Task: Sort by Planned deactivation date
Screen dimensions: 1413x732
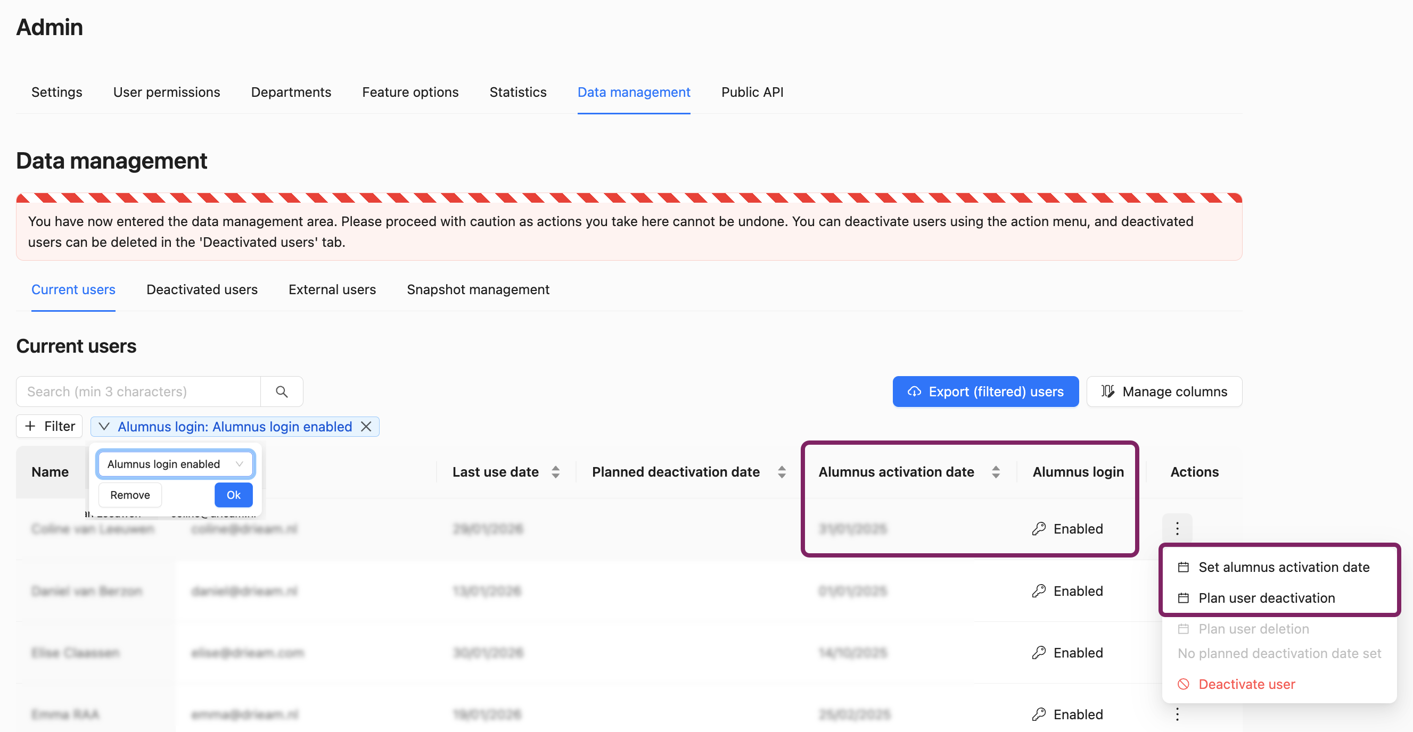Action: pyautogui.click(x=782, y=472)
